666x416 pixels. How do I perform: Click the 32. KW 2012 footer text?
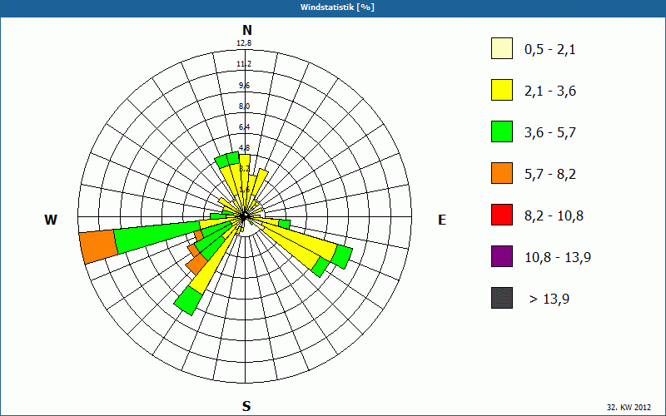629,407
